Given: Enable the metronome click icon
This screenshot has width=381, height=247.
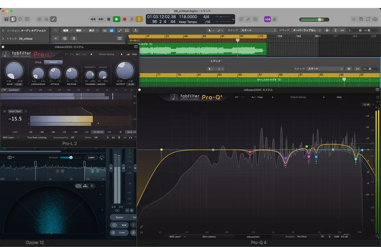Looking at the screenshot, I should pyautogui.click(x=275, y=19).
